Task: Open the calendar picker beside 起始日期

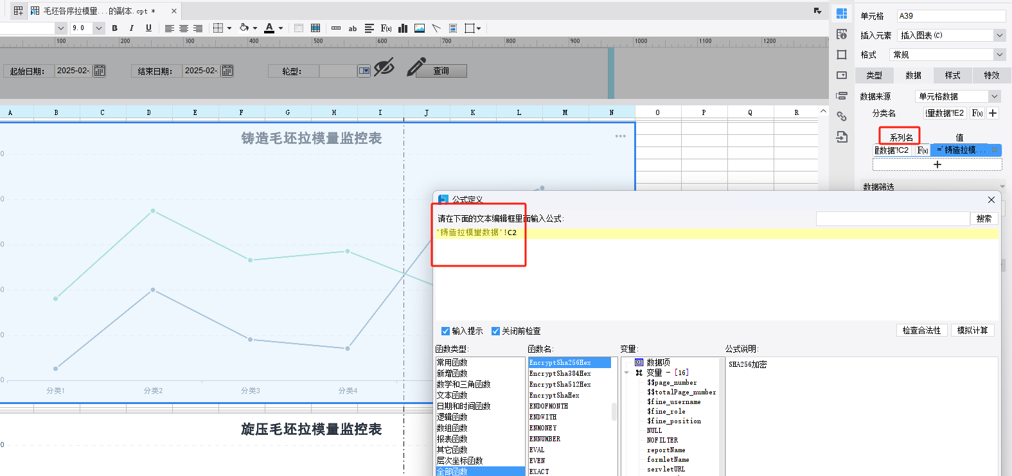Action: pyautogui.click(x=100, y=71)
